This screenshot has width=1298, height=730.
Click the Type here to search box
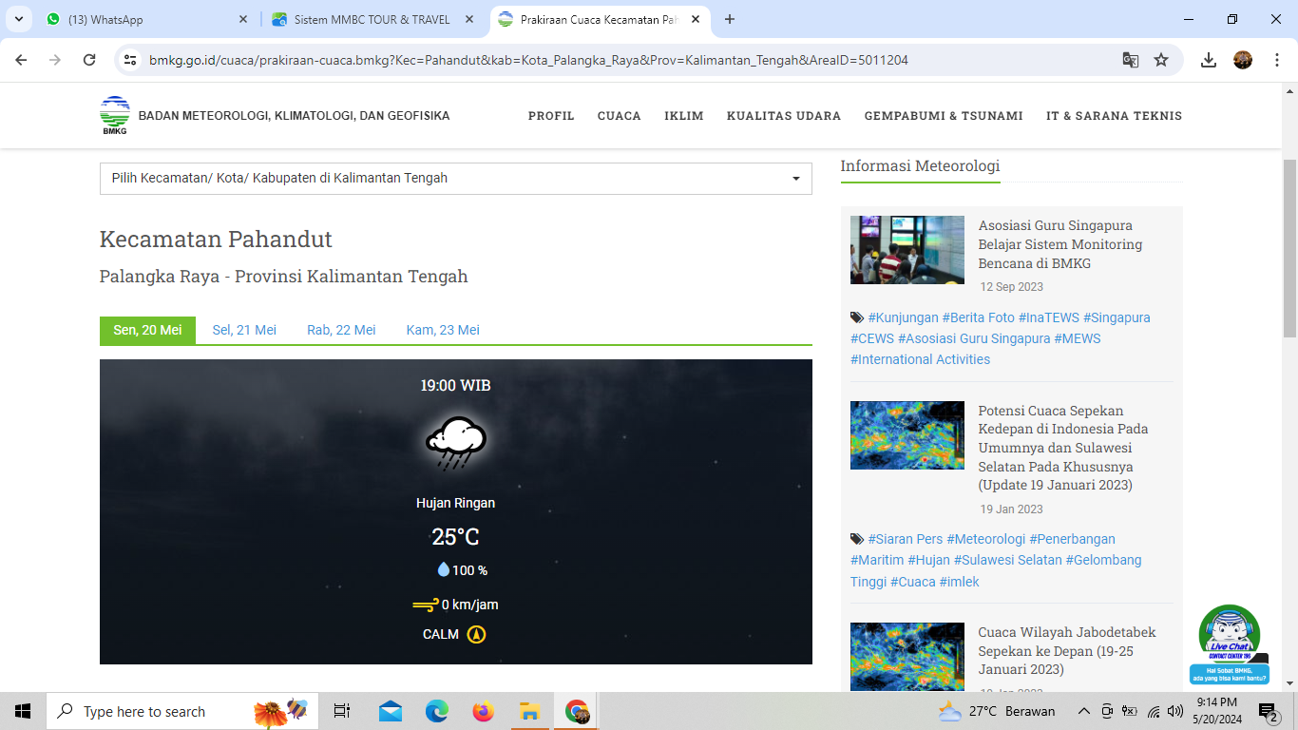[x=182, y=711]
